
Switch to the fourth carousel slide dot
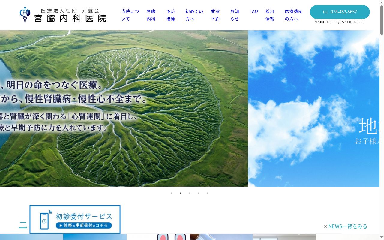[199, 193]
